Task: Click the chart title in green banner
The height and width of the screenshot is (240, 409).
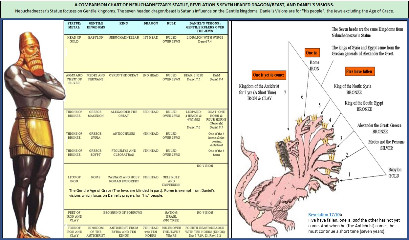Action: (204, 5)
